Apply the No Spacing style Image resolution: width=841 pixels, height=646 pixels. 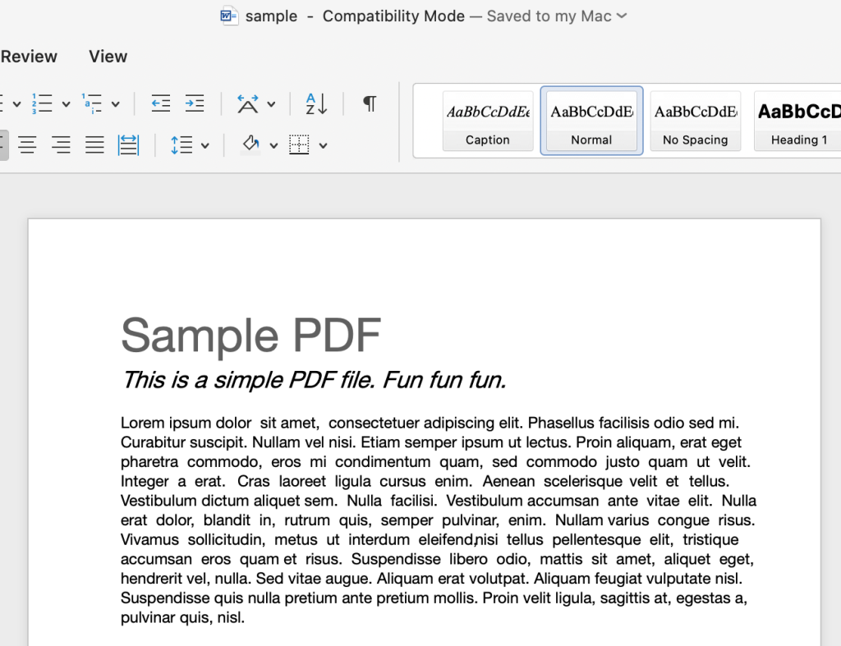(x=695, y=121)
